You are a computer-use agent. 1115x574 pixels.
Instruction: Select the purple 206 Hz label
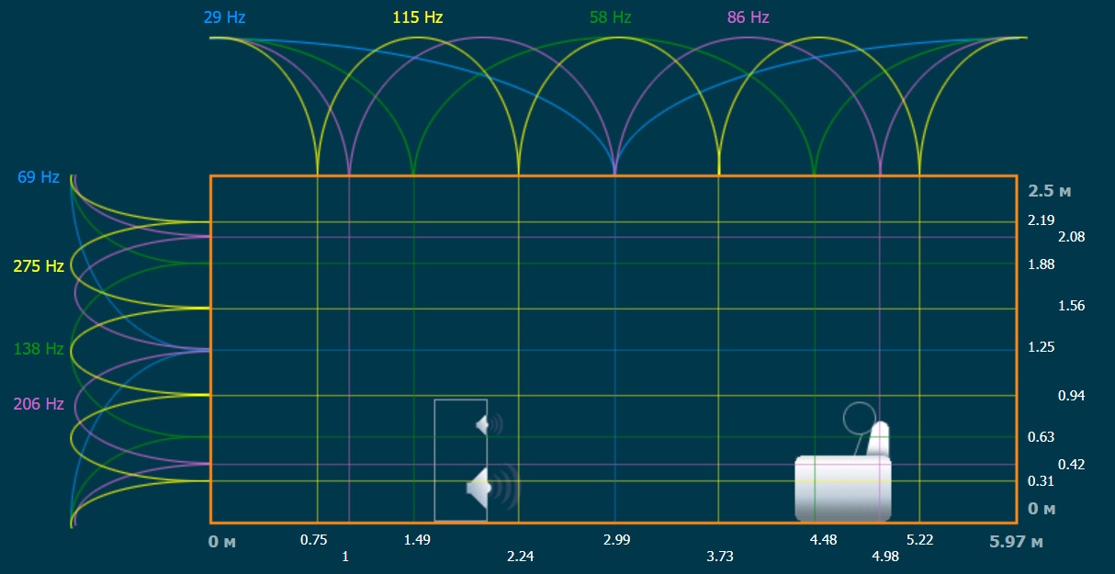point(39,404)
